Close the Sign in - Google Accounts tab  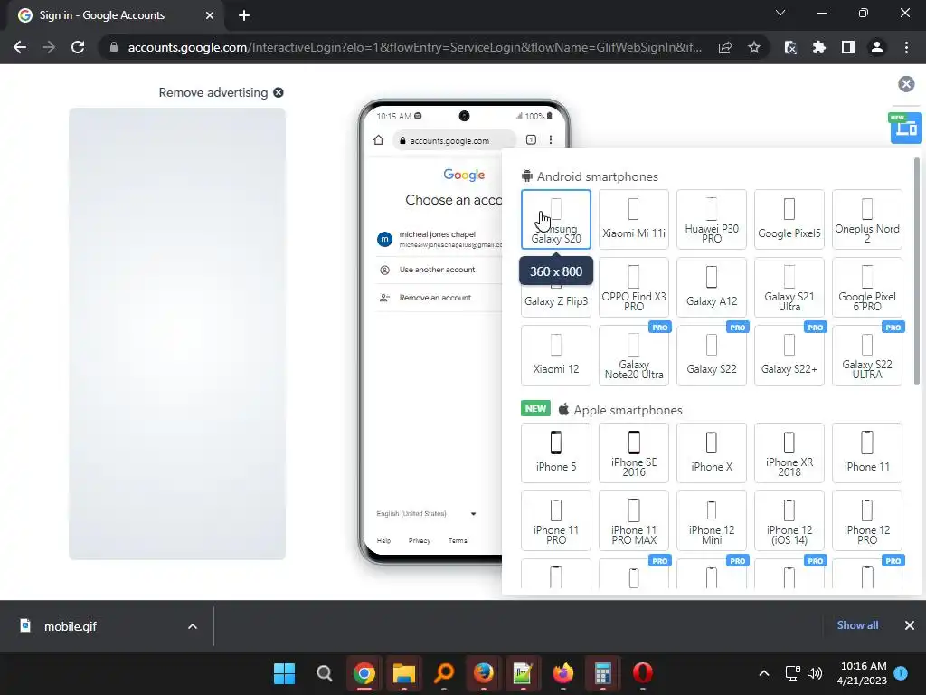210,15
